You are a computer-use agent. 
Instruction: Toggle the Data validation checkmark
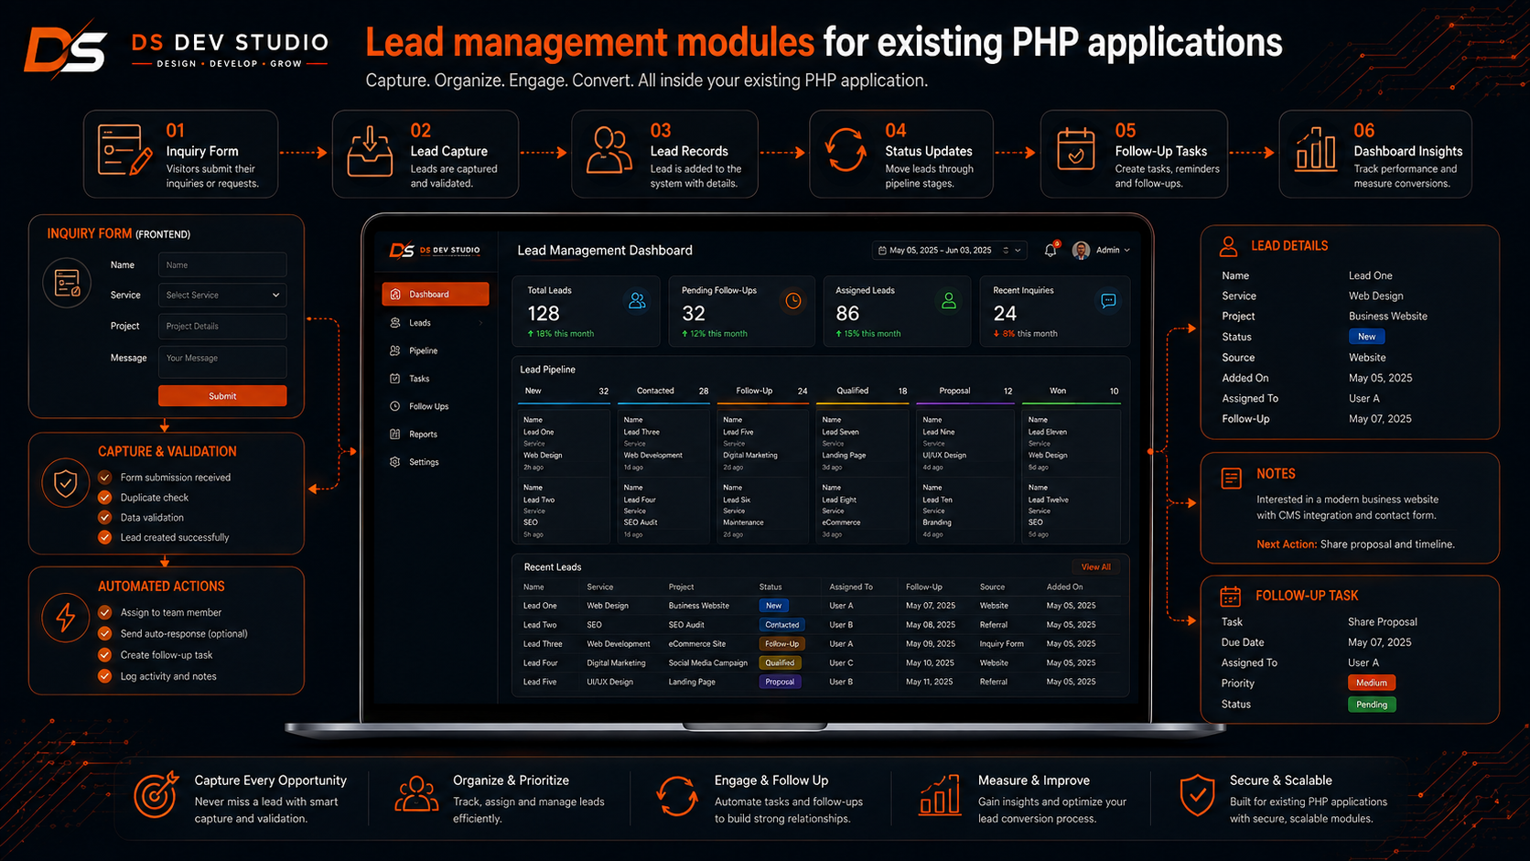(105, 518)
